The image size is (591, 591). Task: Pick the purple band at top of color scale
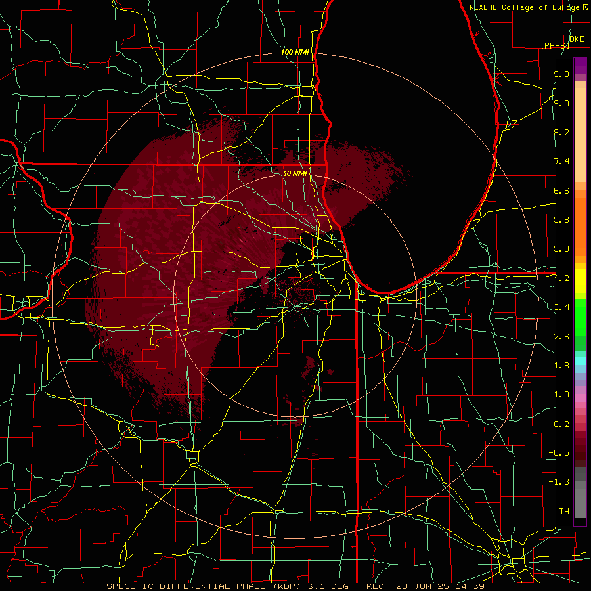click(580, 66)
